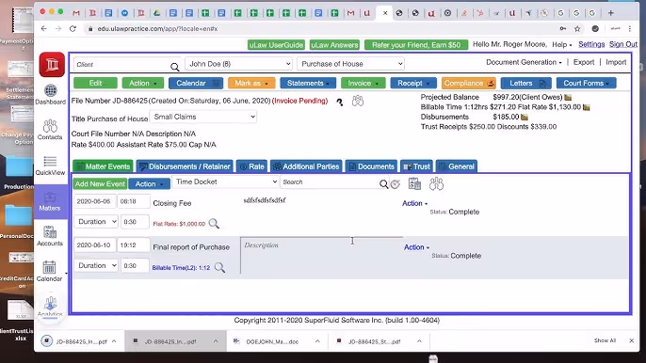This screenshot has width=646, height=363.
Task: Expand the green Action dropdown in matter toolbar
Action: (142, 83)
